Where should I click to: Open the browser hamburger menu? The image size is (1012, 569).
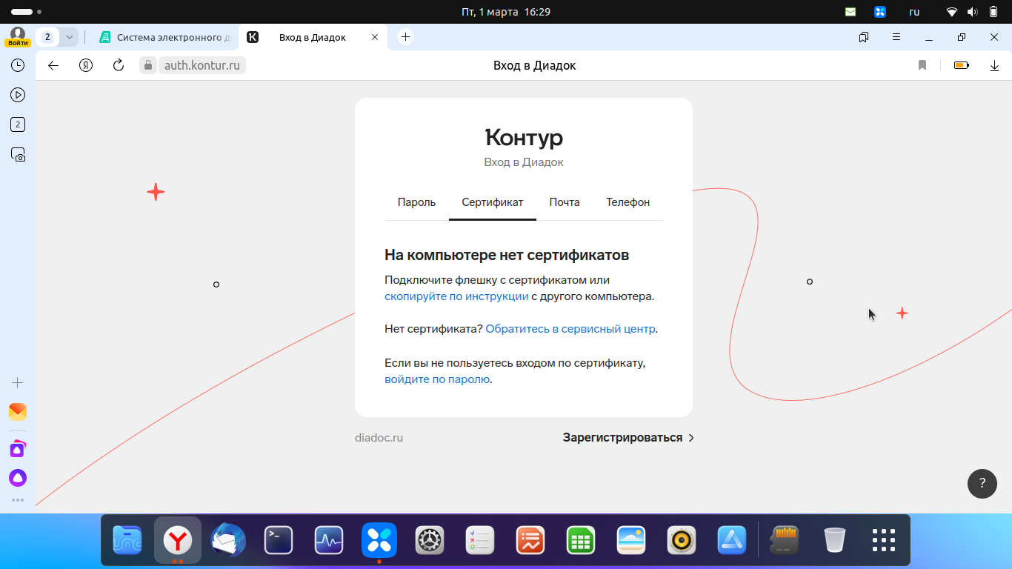(896, 37)
